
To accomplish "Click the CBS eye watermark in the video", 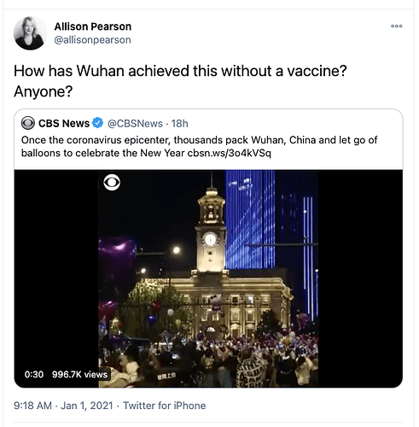I will coord(112,183).
